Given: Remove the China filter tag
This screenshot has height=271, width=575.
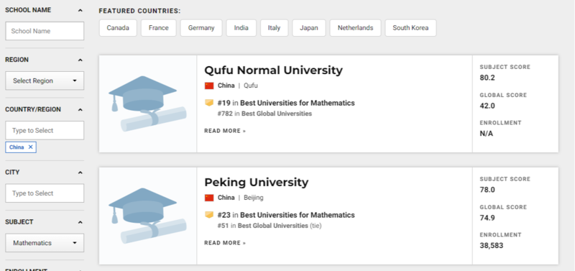Looking at the screenshot, I should pyautogui.click(x=30, y=147).
